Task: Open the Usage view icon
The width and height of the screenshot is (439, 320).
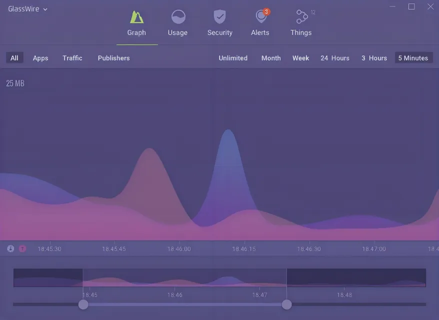Action: pos(177,17)
